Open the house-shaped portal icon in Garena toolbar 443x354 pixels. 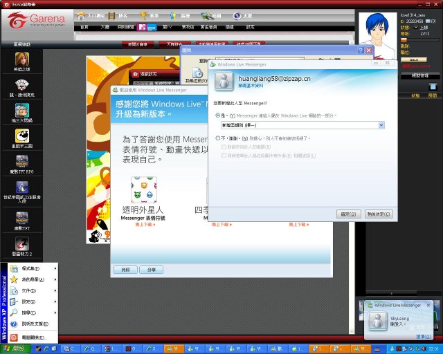[x=82, y=16]
